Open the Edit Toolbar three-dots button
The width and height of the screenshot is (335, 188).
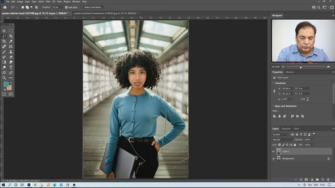[10, 78]
